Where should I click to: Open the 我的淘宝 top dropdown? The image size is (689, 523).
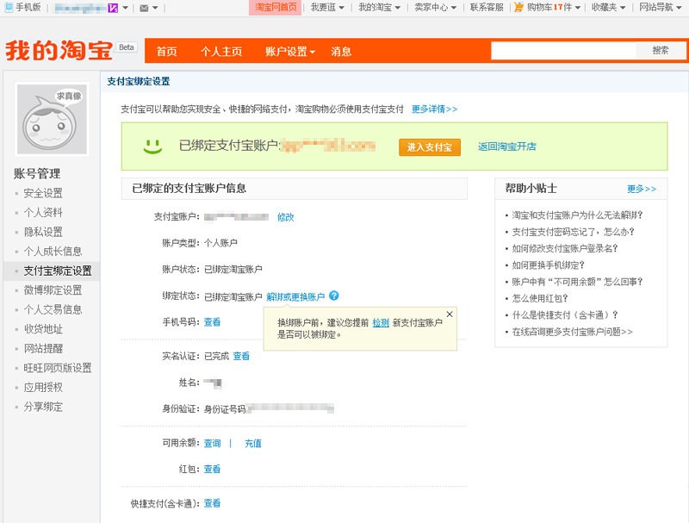tap(379, 8)
